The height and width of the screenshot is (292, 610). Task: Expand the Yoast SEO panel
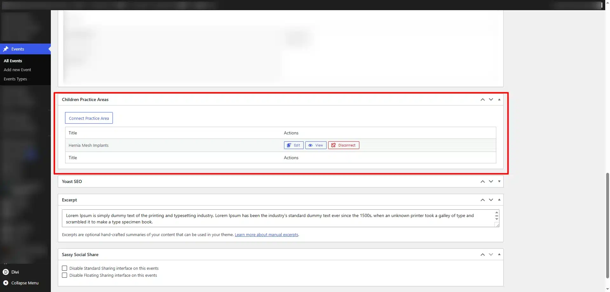pyautogui.click(x=499, y=181)
